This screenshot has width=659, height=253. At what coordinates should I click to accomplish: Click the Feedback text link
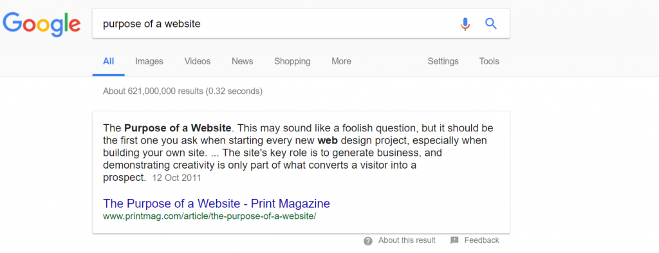coord(481,240)
